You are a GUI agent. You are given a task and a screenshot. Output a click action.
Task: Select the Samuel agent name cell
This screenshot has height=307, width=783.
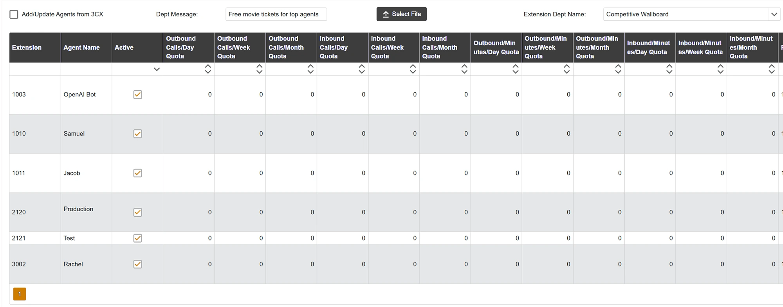point(86,134)
